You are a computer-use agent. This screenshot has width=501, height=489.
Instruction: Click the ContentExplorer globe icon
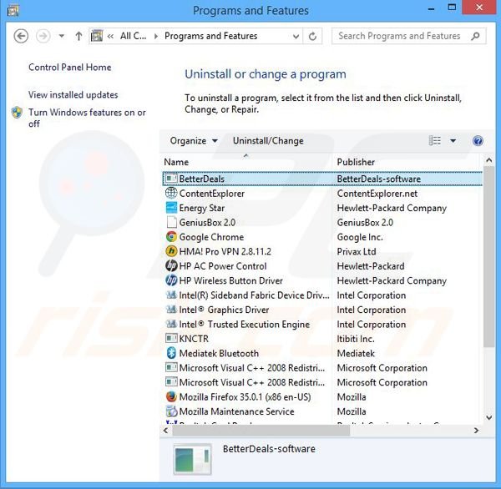[171, 193]
